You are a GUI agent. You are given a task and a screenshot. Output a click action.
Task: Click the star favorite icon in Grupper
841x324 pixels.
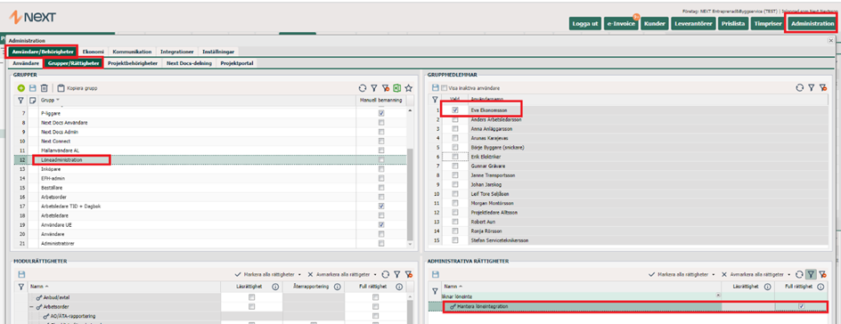click(409, 88)
